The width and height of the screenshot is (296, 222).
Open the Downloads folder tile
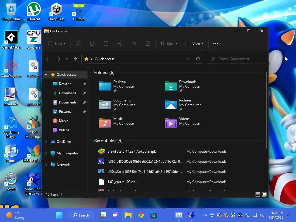coord(183,86)
